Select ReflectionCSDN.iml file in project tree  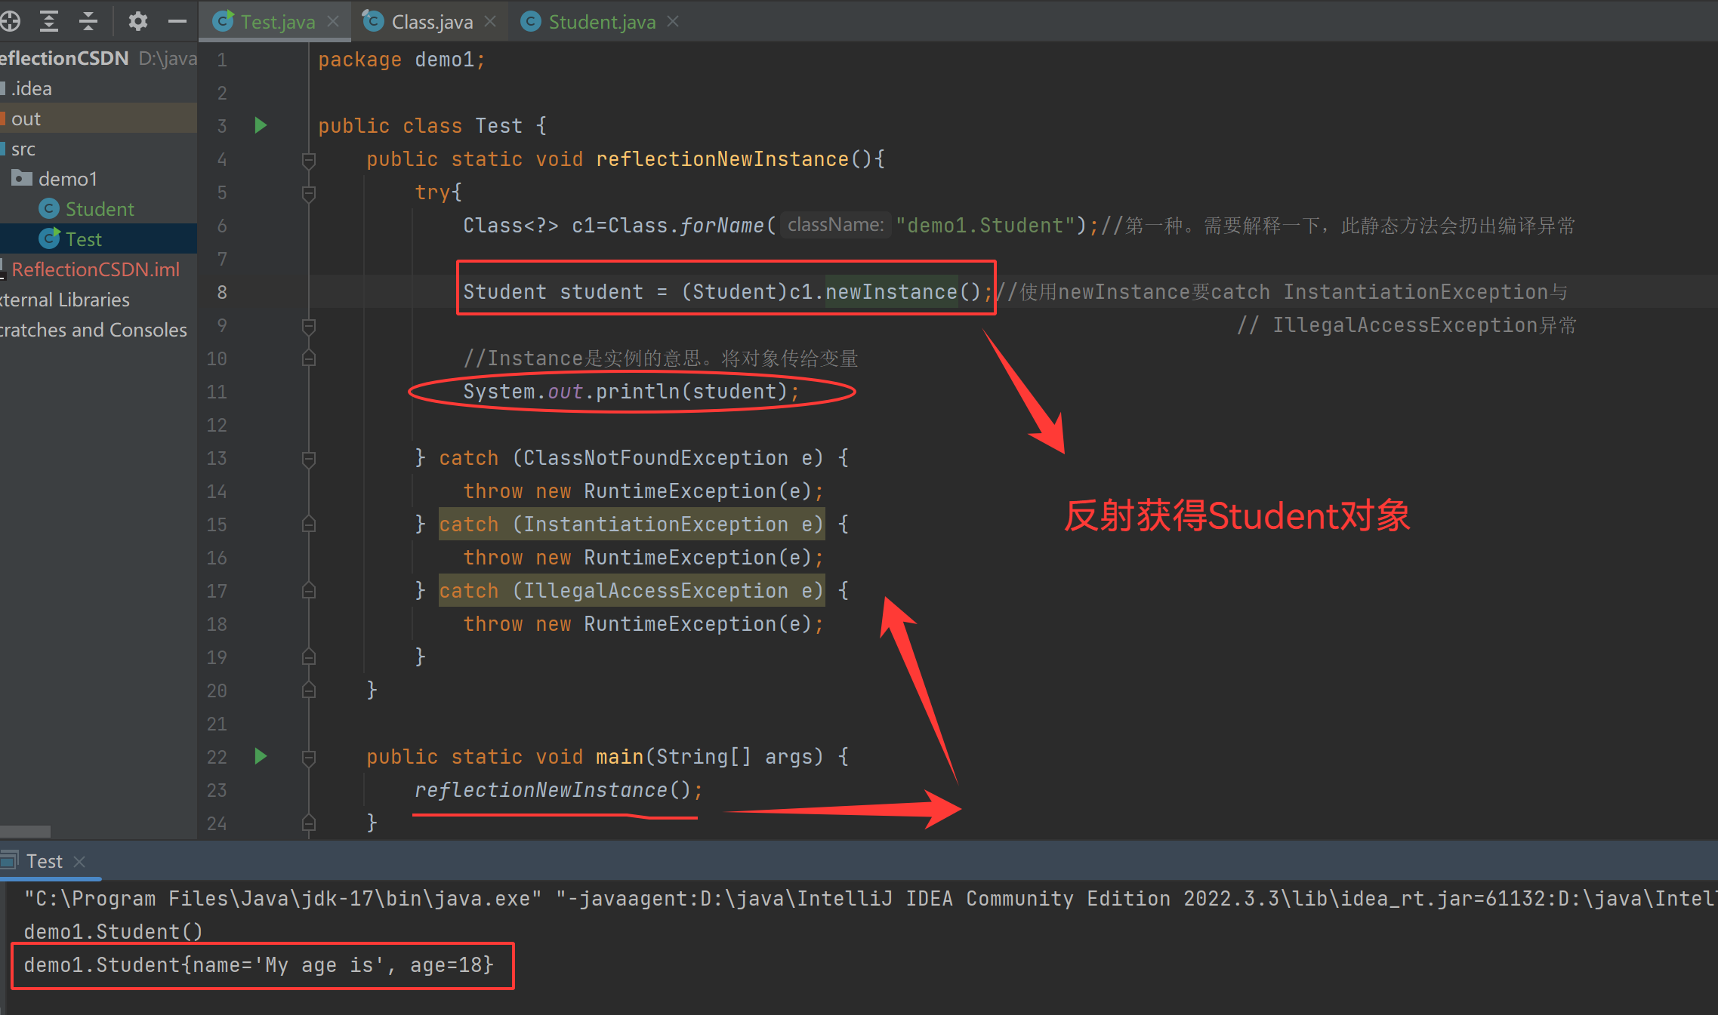click(x=95, y=269)
